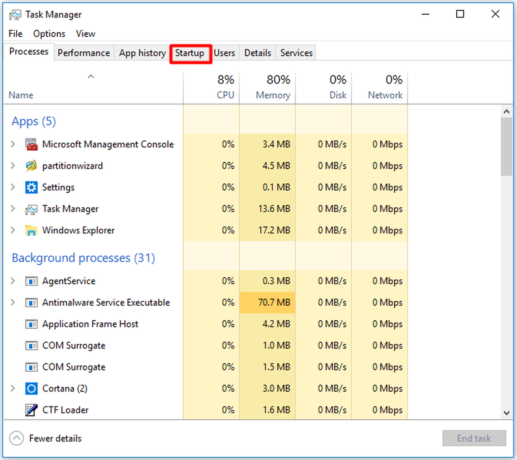The width and height of the screenshot is (517, 460).
Task: Click the Apps (5) group heading
Action: tap(34, 121)
